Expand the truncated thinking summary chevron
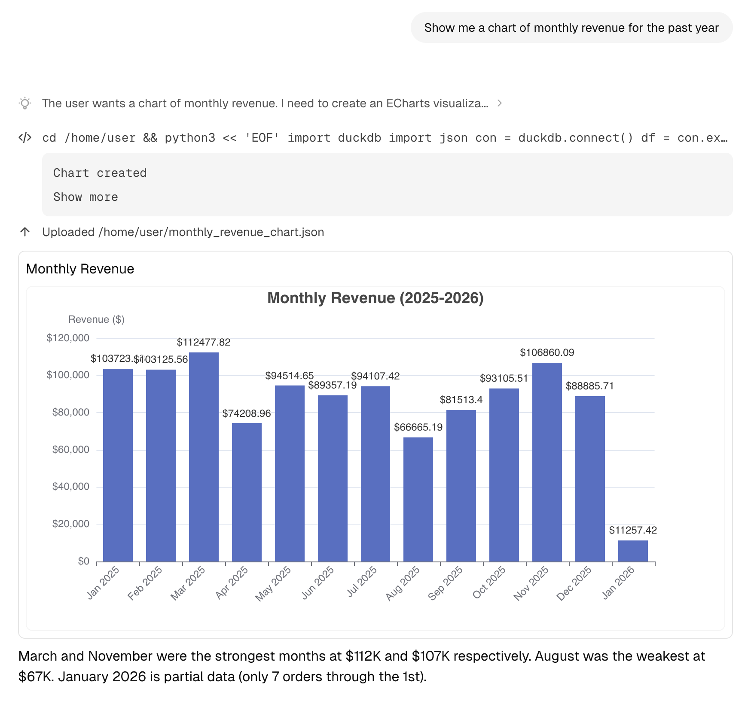Viewport: 751px width, 704px height. click(x=500, y=103)
